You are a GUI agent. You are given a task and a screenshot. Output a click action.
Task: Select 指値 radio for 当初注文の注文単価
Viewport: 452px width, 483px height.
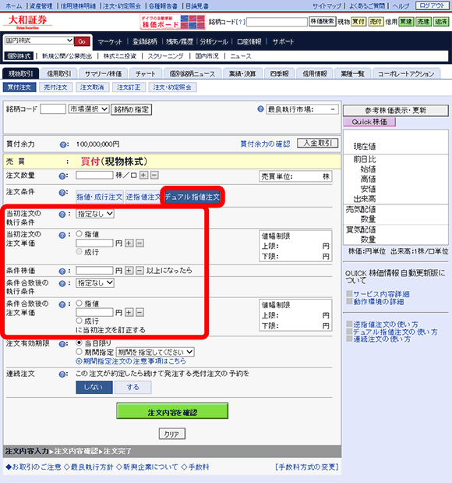pyautogui.click(x=79, y=234)
